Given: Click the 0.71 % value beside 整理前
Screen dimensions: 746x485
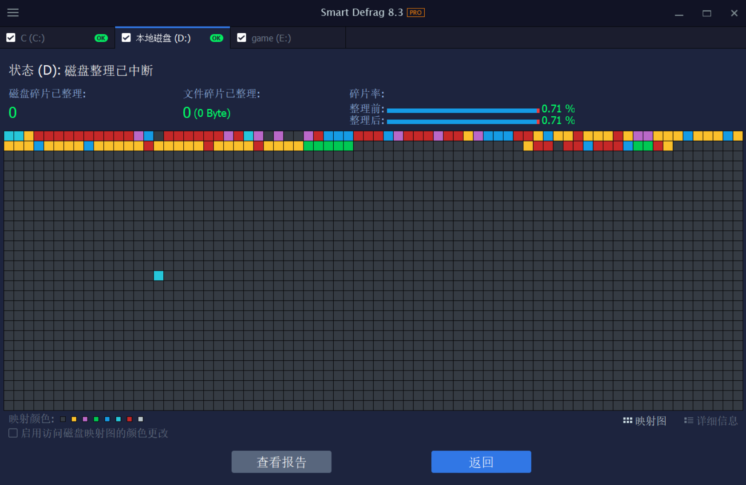Looking at the screenshot, I should click(558, 109).
